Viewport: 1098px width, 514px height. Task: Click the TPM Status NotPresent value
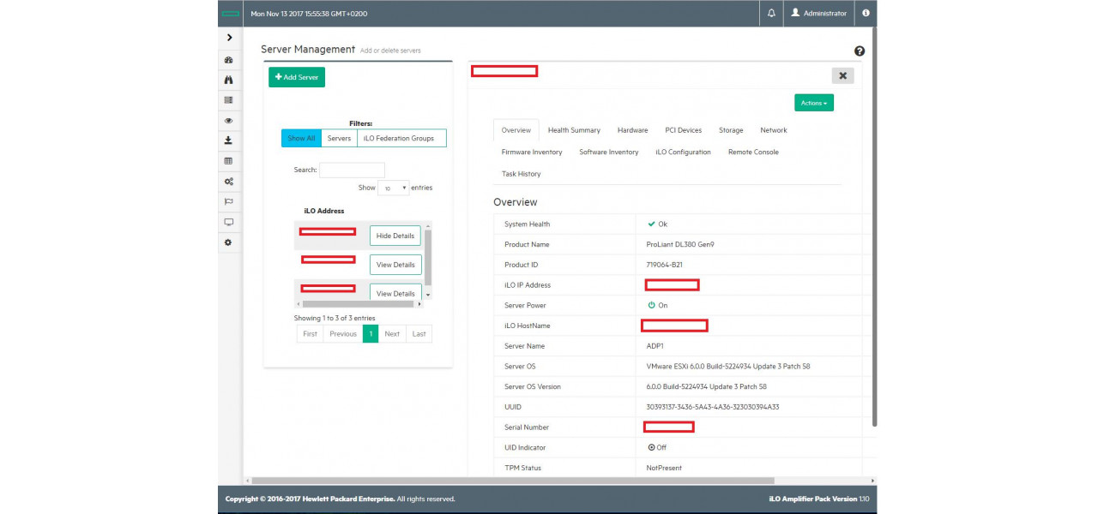664,468
